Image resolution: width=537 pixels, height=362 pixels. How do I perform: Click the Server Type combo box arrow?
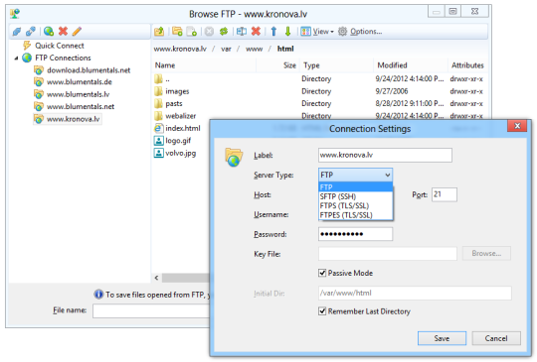click(x=388, y=175)
